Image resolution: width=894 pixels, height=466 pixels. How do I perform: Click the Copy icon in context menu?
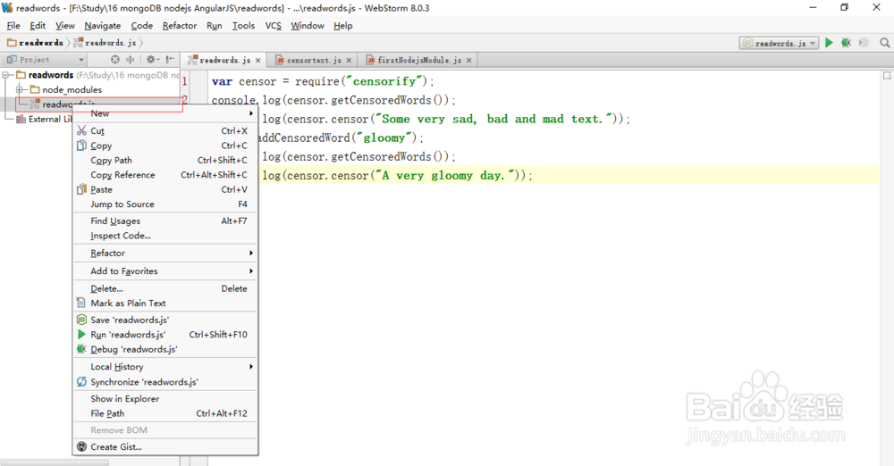[81, 146]
